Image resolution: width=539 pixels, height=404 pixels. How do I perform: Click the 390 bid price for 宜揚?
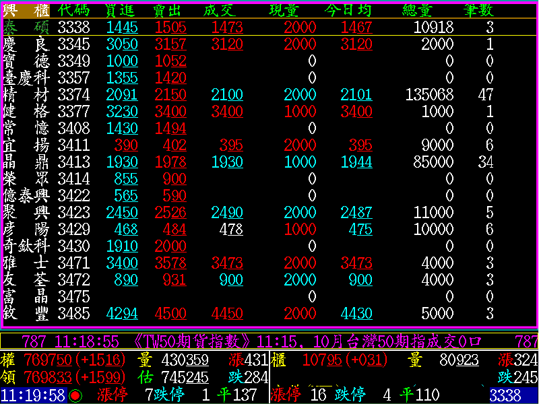(x=125, y=145)
